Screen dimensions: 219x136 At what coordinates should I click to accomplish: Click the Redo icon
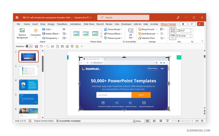[48, 46]
